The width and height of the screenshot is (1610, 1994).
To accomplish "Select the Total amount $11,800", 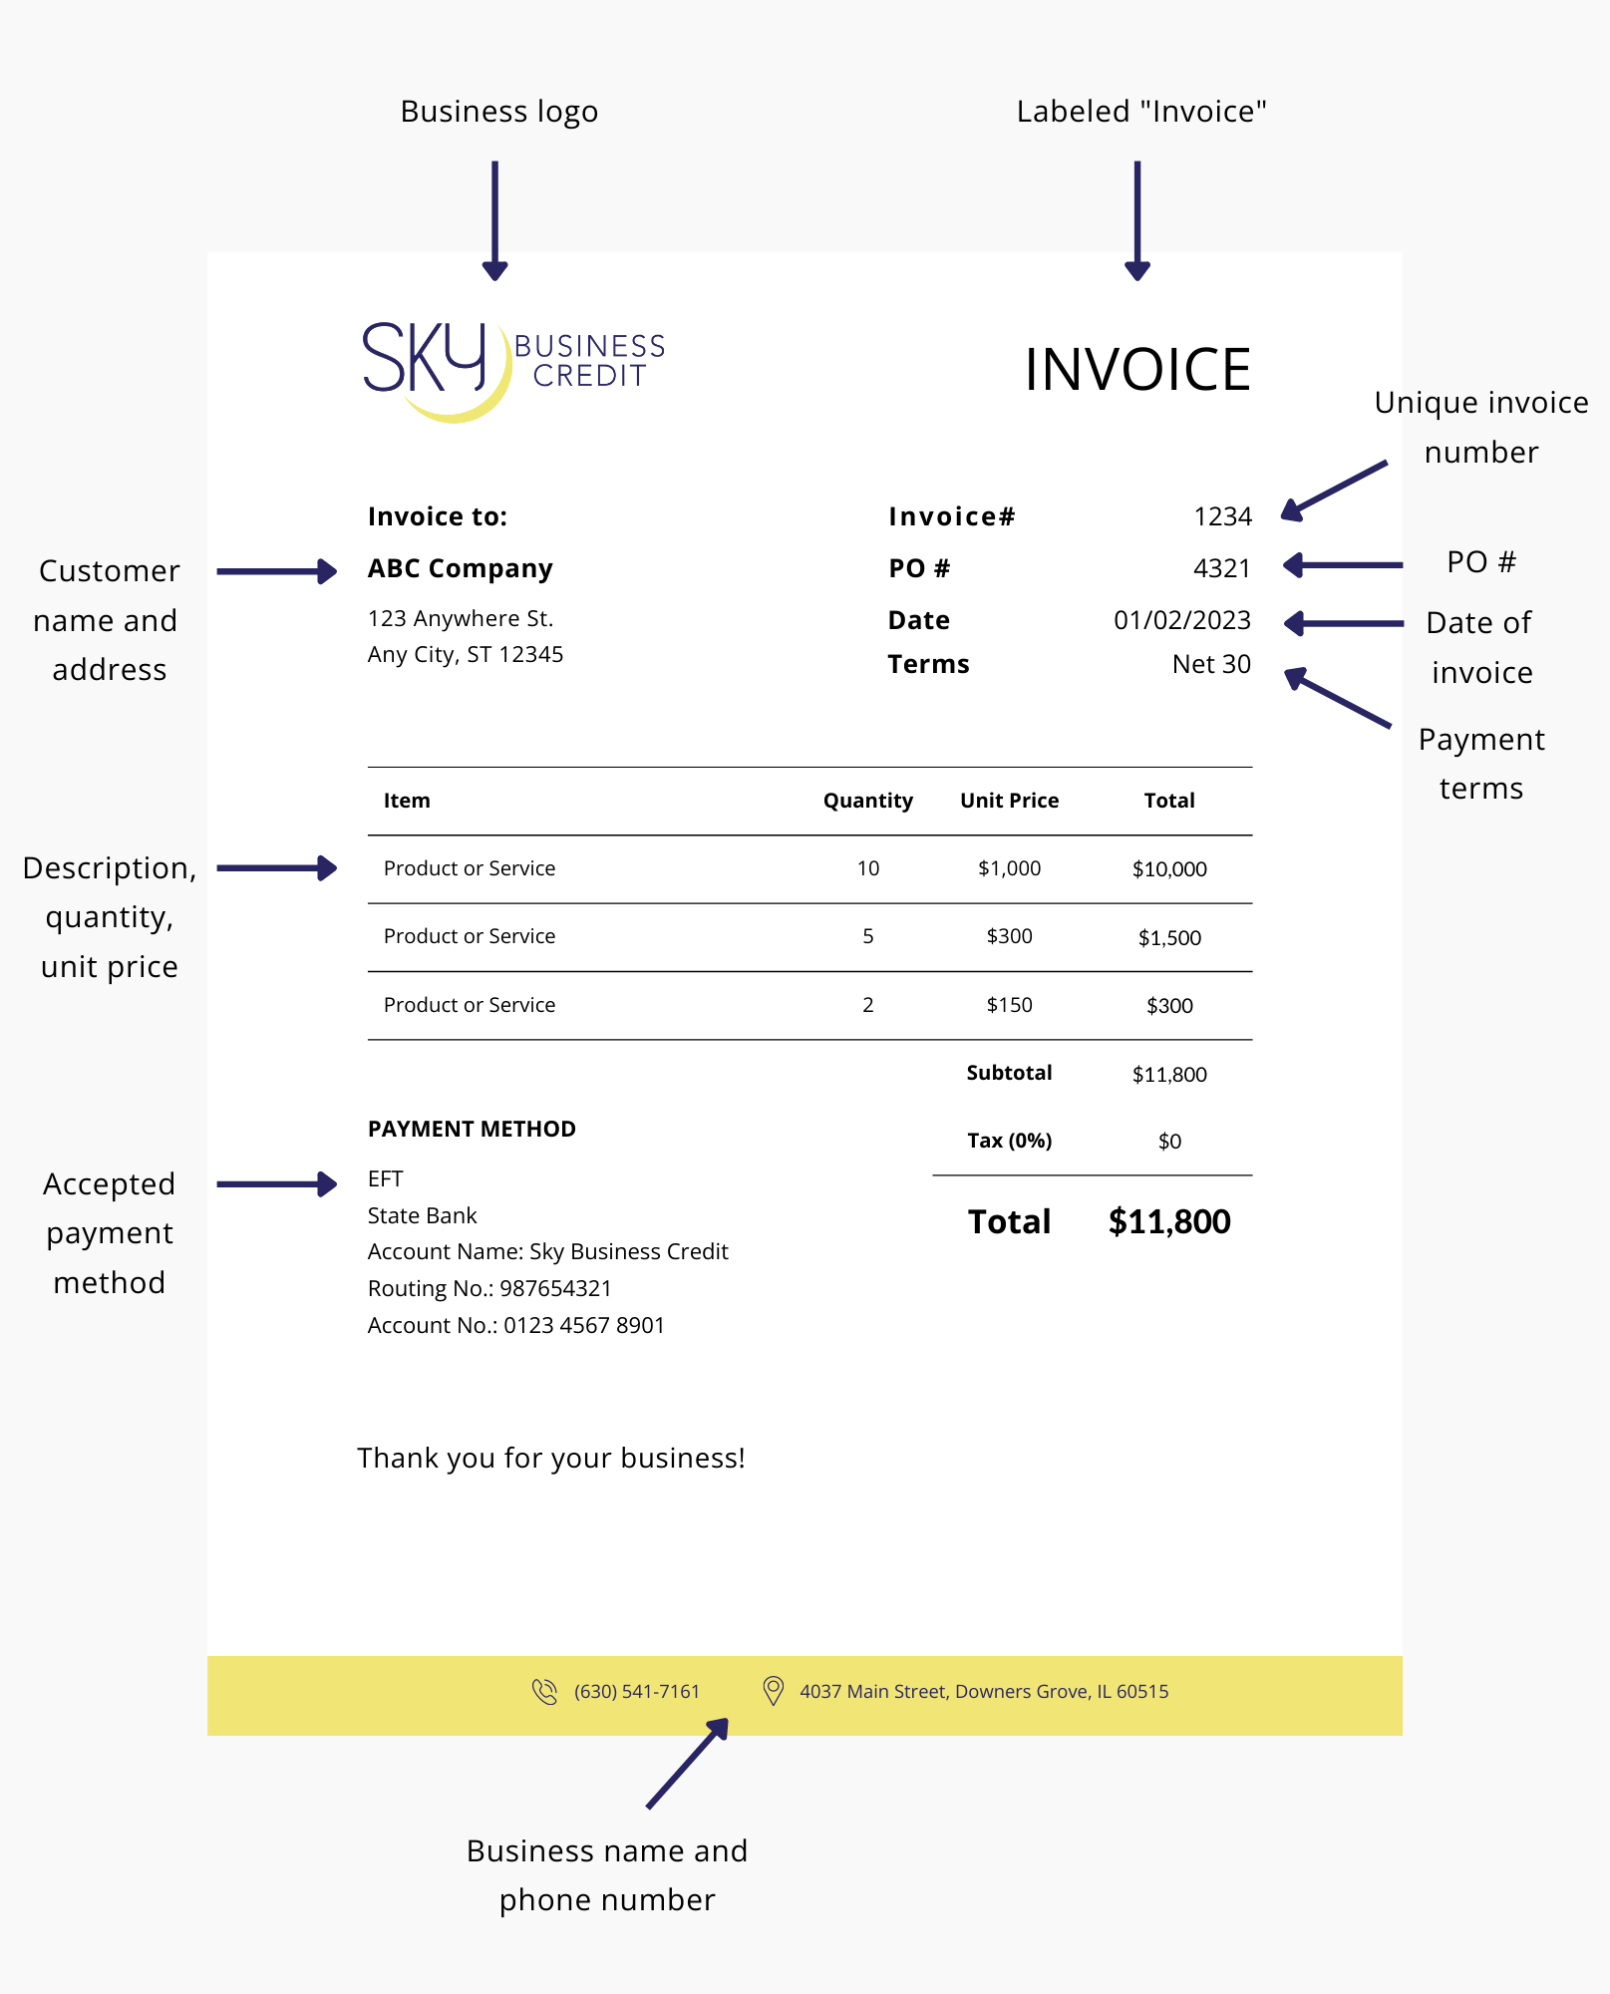I will (x=1169, y=1220).
